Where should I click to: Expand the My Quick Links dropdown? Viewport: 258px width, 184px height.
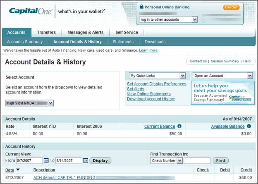(x=157, y=76)
